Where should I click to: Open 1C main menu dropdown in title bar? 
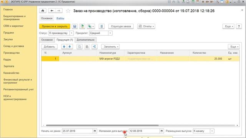7,2
